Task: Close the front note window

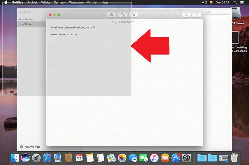Action: pyautogui.click(x=50, y=15)
